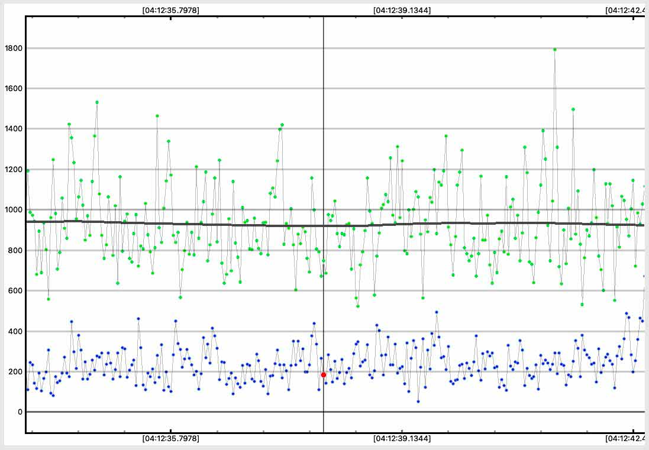Viewport: 649px width, 450px height.
Task: Select the left green peak above 1500
Action: coord(97,102)
